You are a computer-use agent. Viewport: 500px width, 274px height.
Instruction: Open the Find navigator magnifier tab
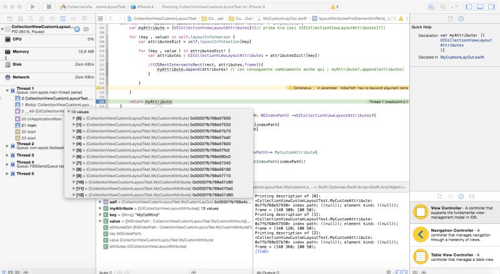point(31,19)
